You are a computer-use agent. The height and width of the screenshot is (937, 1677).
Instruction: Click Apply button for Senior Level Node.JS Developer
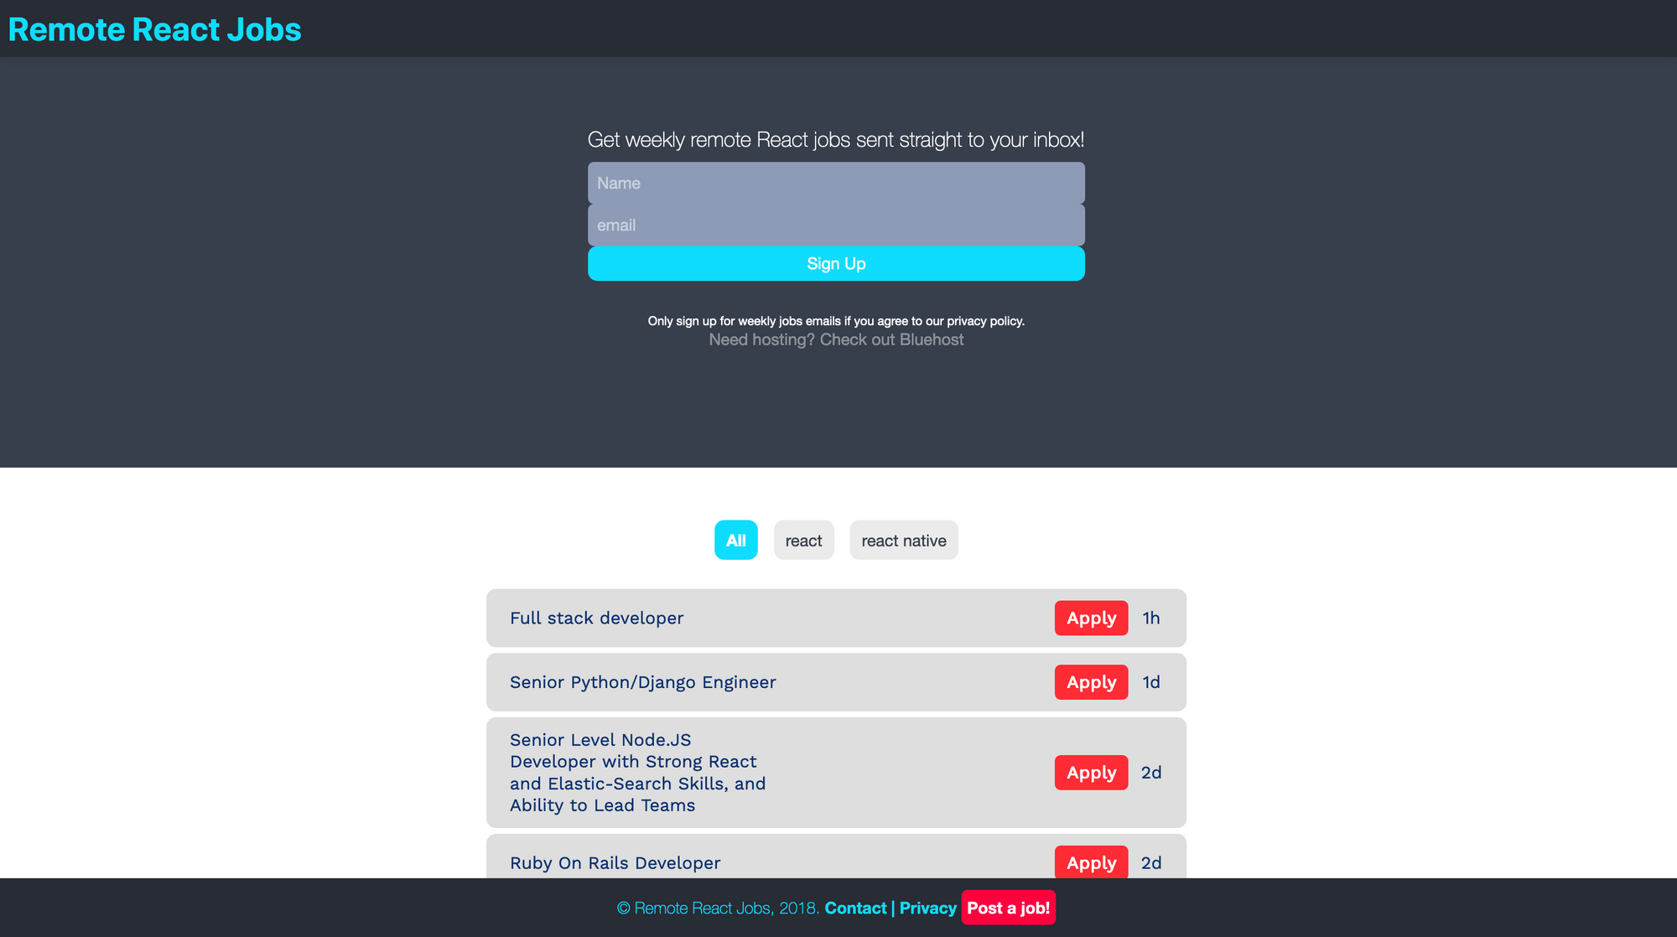click(1091, 773)
